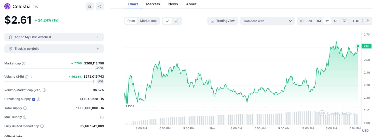The width and height of the screenshot is (372, 137).
Task: Click the Celestia purple logo icon
Action: pos(7,7)
